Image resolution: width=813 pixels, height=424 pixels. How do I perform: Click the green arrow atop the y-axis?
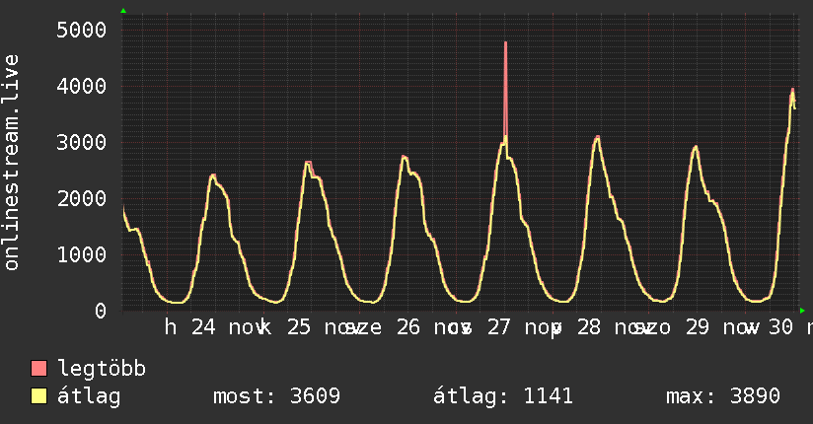click(x=123, y=11)
